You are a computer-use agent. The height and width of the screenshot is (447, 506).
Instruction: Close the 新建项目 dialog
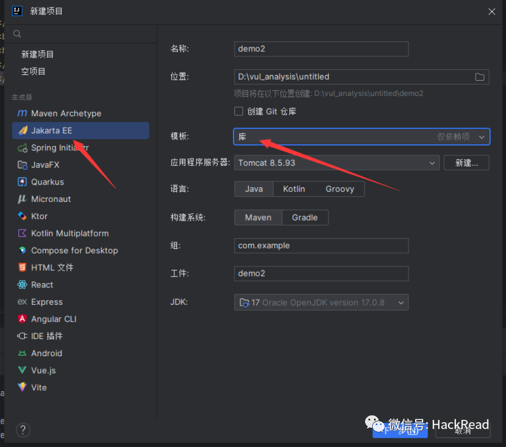(x=491, y=12)
